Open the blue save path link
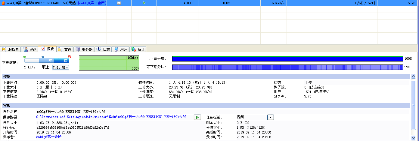The height and width of the screenshot is (141, 419). 111,117
